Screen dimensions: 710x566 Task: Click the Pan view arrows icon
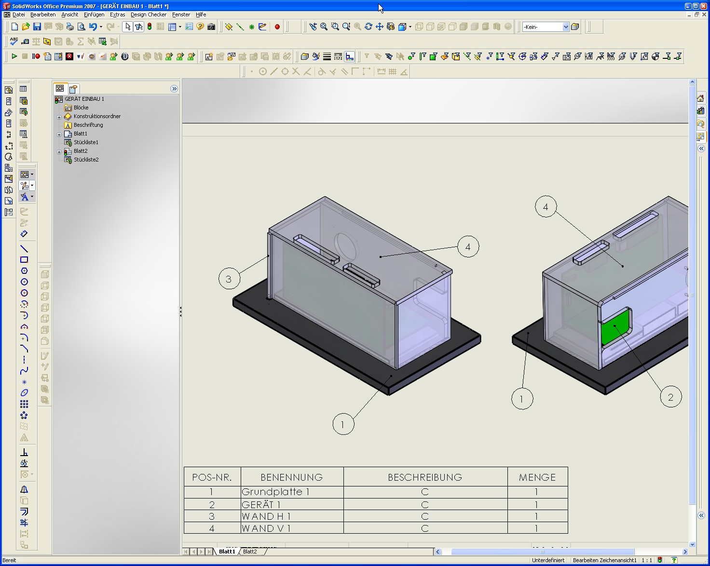380,27
